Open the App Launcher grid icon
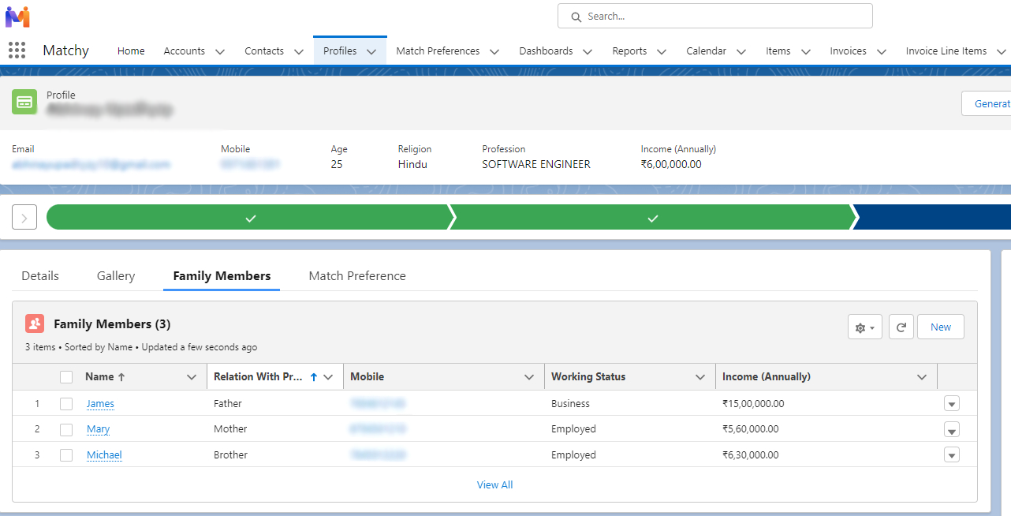The width and height of the screenshot is (1011, 516). coord(17,50)
